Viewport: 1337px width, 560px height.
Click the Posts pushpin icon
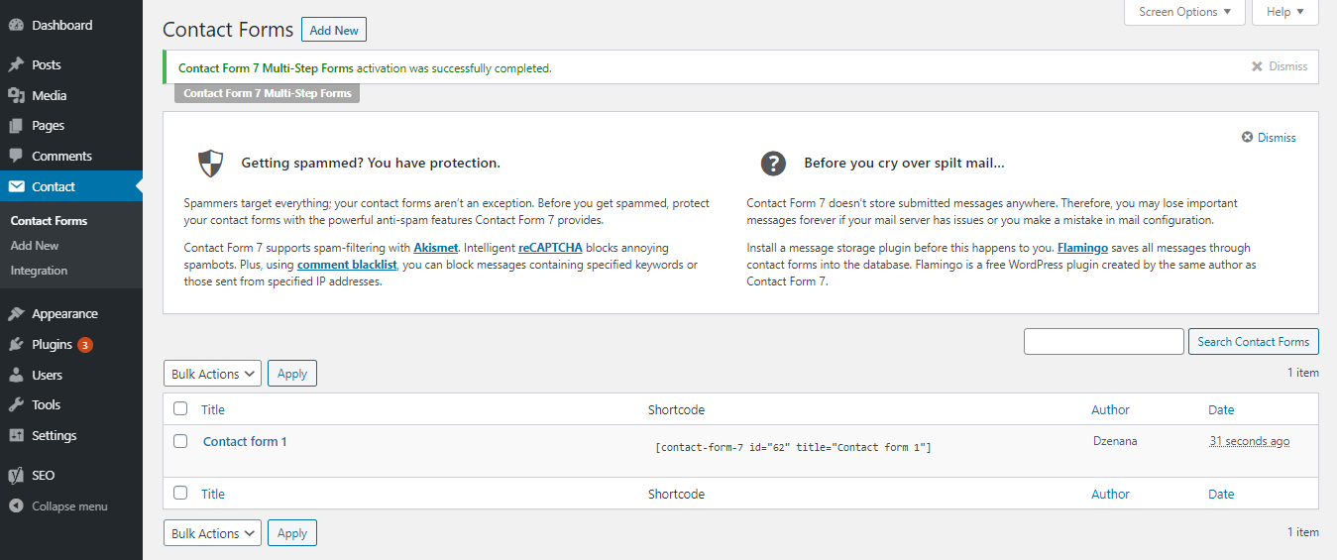point(16,65)
